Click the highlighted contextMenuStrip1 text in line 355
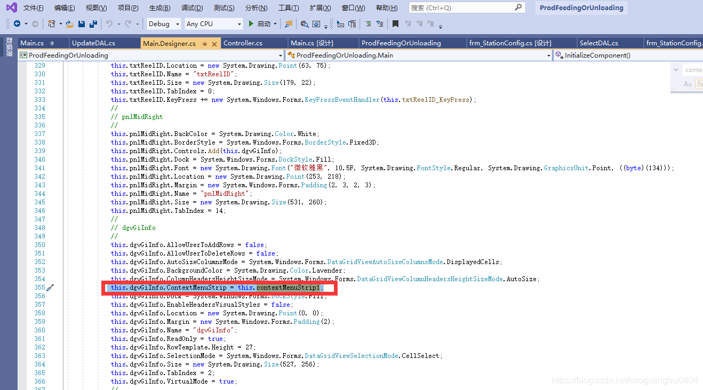703x390 pixels. [288, 288]
